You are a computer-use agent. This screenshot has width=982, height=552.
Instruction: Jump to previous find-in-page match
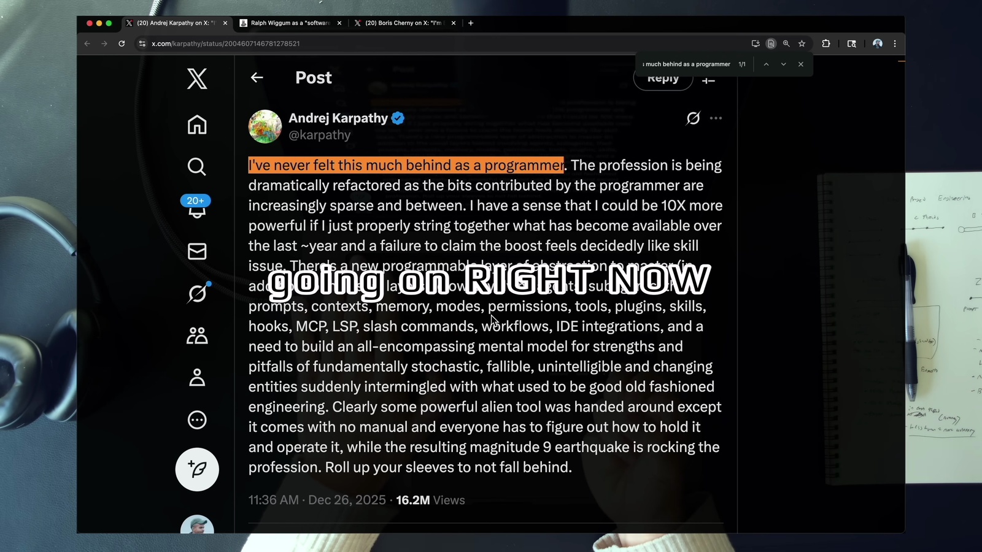[766, 64]
